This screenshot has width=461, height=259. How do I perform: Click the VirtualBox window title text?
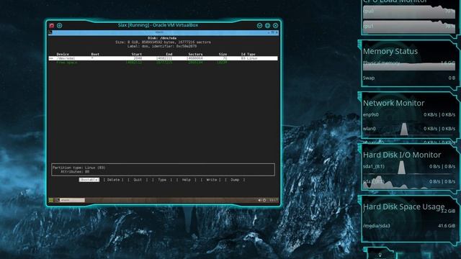point(158,25)
